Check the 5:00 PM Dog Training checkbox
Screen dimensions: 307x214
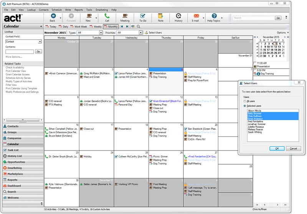click(x=255, y=70)
